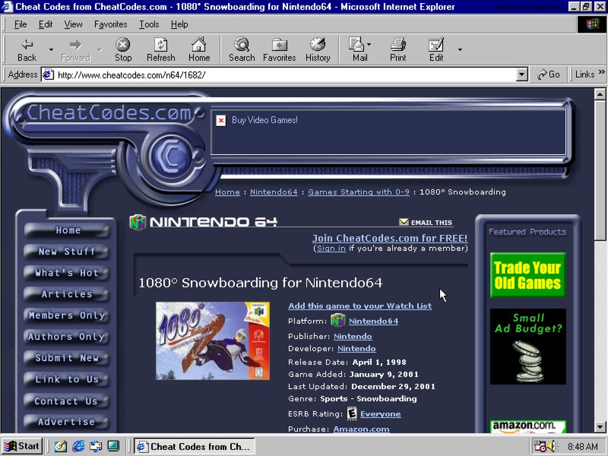The image size is (608, 456).
Task: Click the Small Ad Budget banner
Action: (x=528, y=347)
